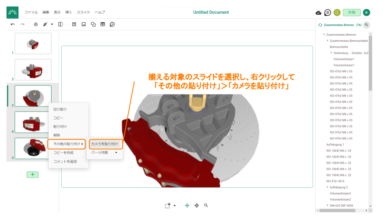Viewport: 389px width, 219px height.
Task: Click the tree horizontal scrollbar right arrow
Action: click(x=366, y=210)
